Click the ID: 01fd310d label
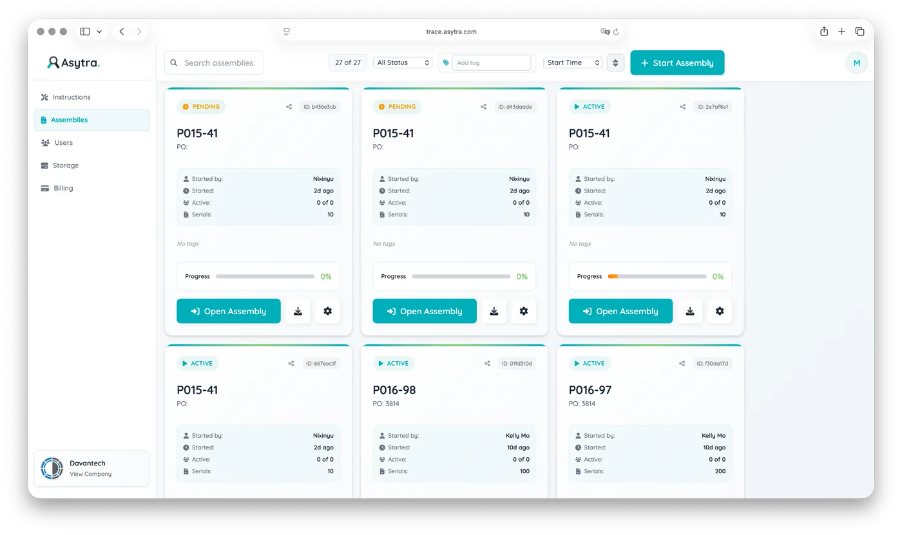The height and width of the screenshot is (535, 902). click(x=517, y=364)
